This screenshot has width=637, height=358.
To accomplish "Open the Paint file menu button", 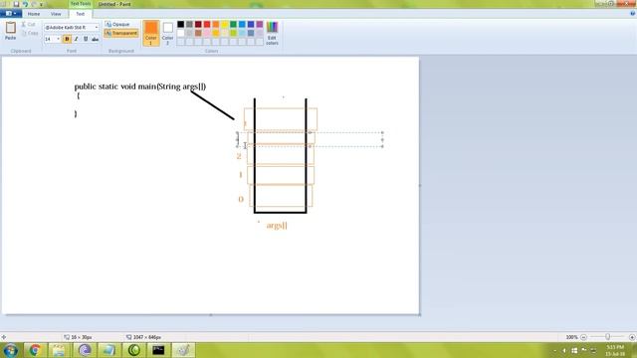I will click(x=11, y=13).
